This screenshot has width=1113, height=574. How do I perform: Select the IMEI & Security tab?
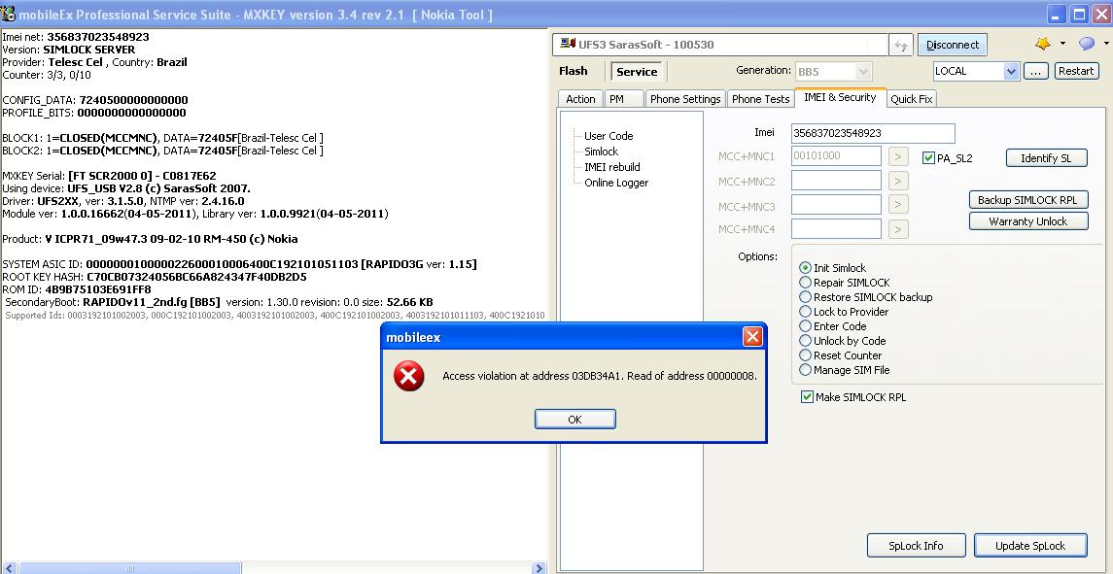[x=840, y=98]
